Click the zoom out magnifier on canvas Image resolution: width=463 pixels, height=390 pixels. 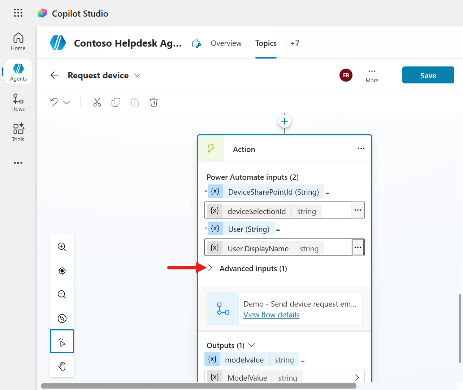[62, 294]
